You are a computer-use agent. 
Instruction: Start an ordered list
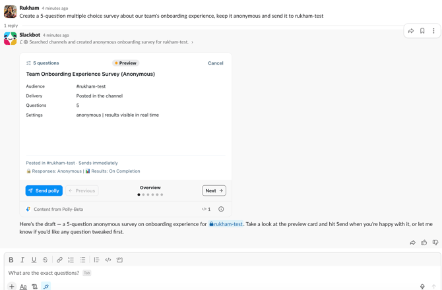(x=71, y=260)
